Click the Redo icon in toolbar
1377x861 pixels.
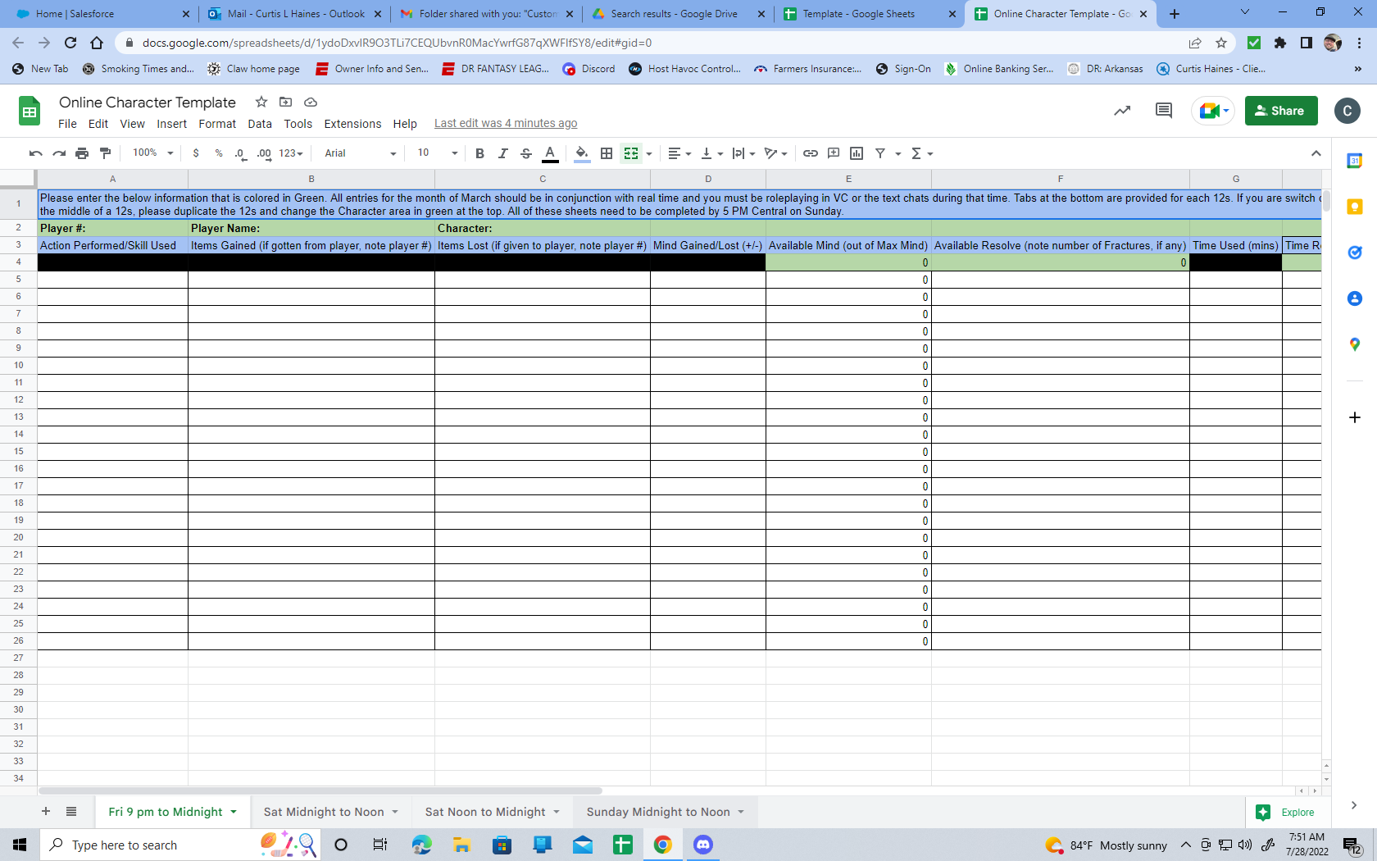pos(59,153)
